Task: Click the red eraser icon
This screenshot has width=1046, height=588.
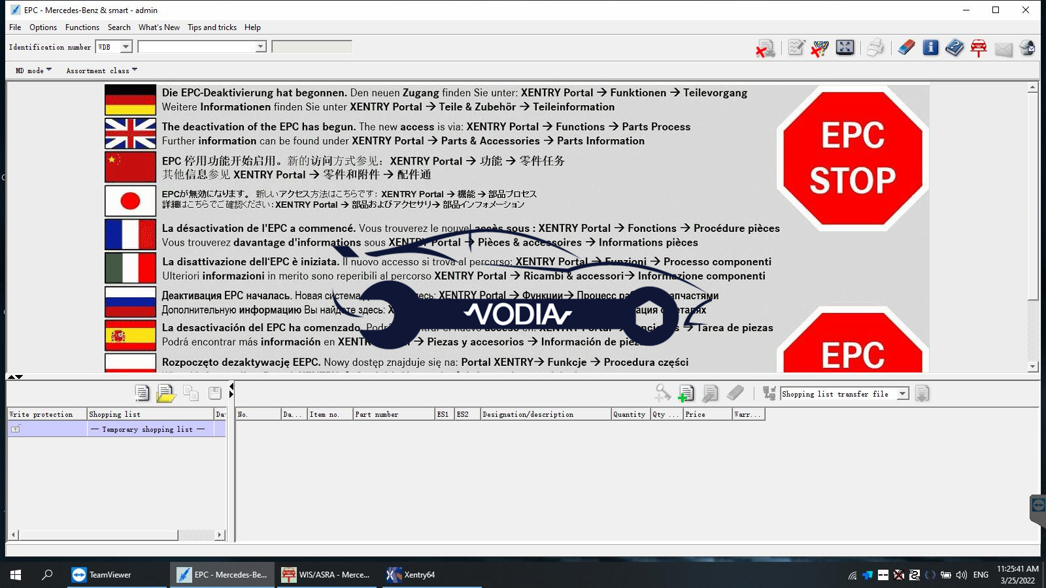Action: 906,48
